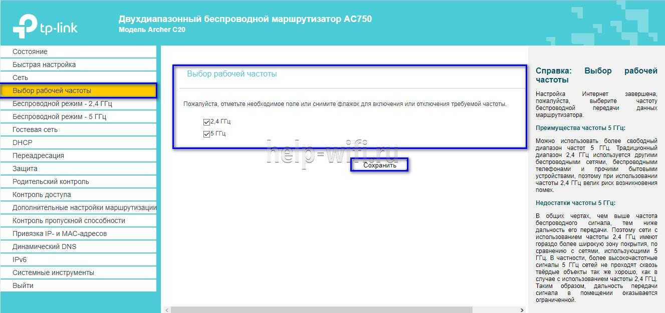
Task: Open Родительский контроль page
Action: click(51, 181)
